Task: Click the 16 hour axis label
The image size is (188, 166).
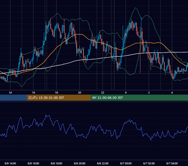Action: [33, 93]
